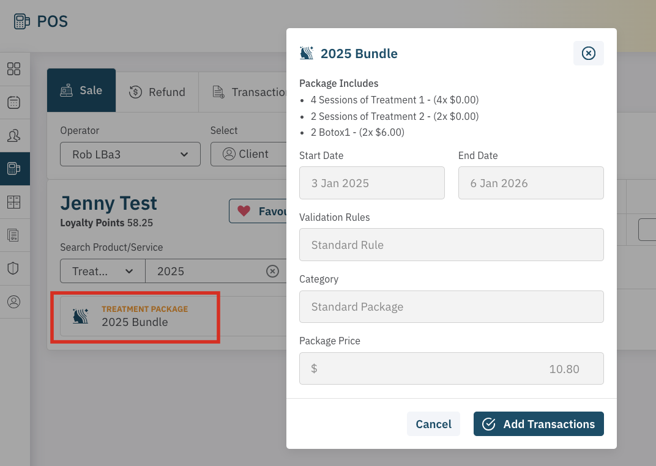
Task: Close the 2025 Bundle dialog
Action: click(x=588, y=53)
